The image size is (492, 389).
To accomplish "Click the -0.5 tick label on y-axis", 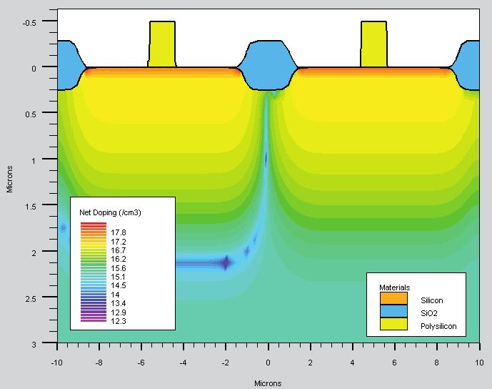I will tap(29, 23).
